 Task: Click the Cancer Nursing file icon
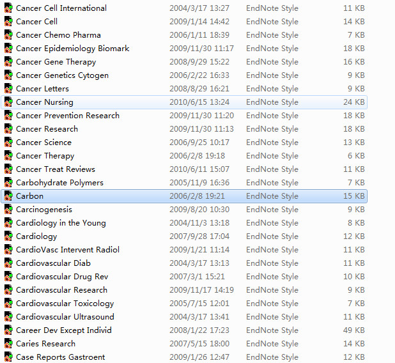8,102
